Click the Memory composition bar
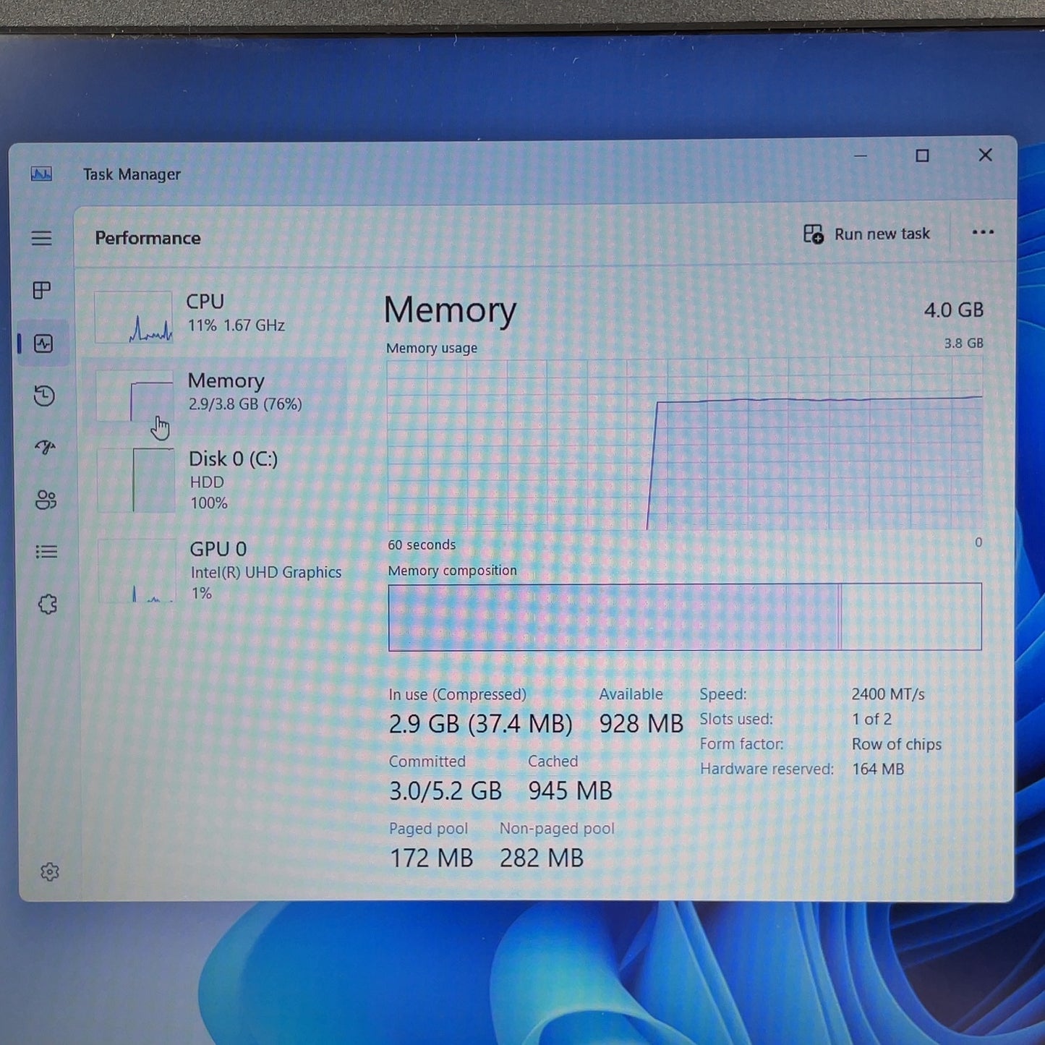This screenshot has height=1045, width=1045. click(685, 617)
